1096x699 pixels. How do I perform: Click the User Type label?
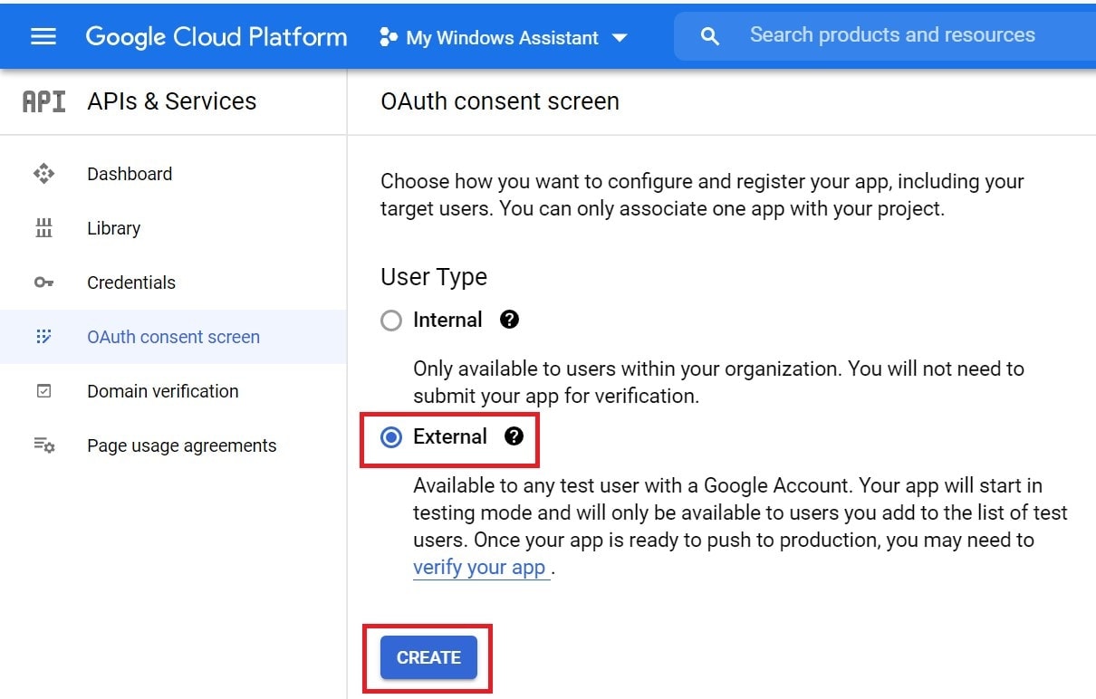(x=434, y=277)
